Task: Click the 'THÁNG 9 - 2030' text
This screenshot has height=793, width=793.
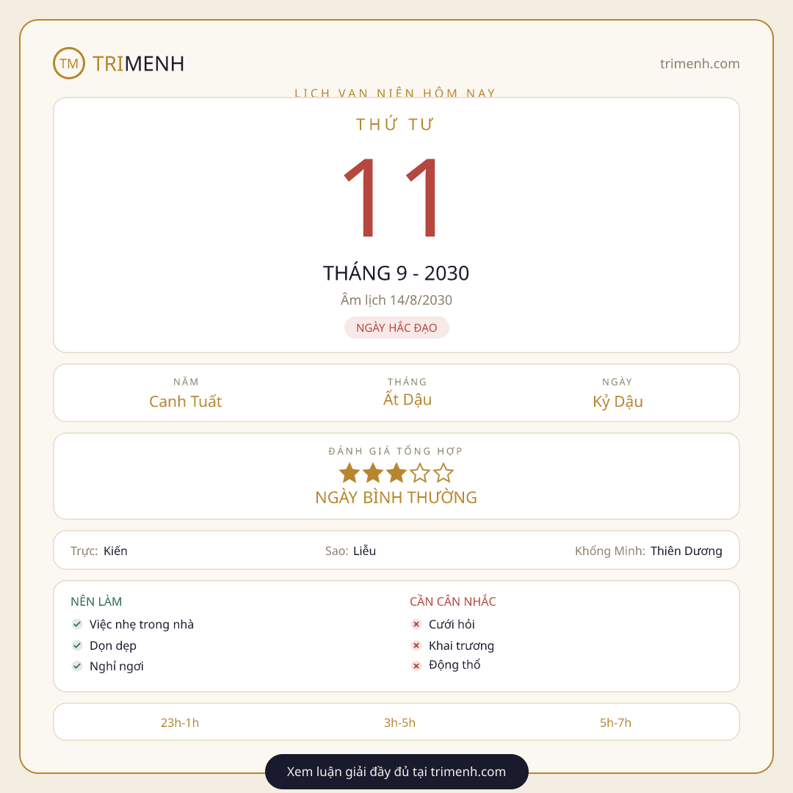Action: (x=396, y=273)
